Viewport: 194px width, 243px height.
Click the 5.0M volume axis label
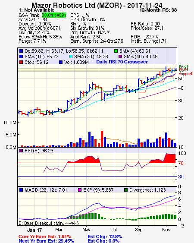click(x=11, y=135)
